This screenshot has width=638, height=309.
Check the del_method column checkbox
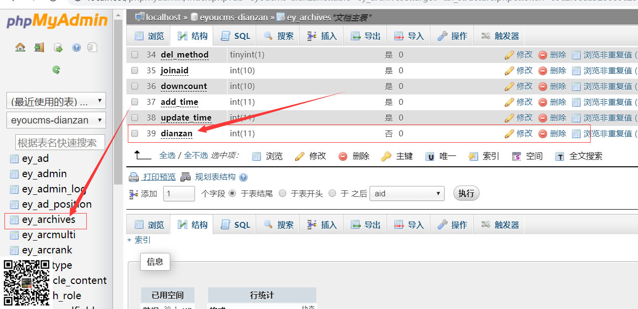point(135,55)
